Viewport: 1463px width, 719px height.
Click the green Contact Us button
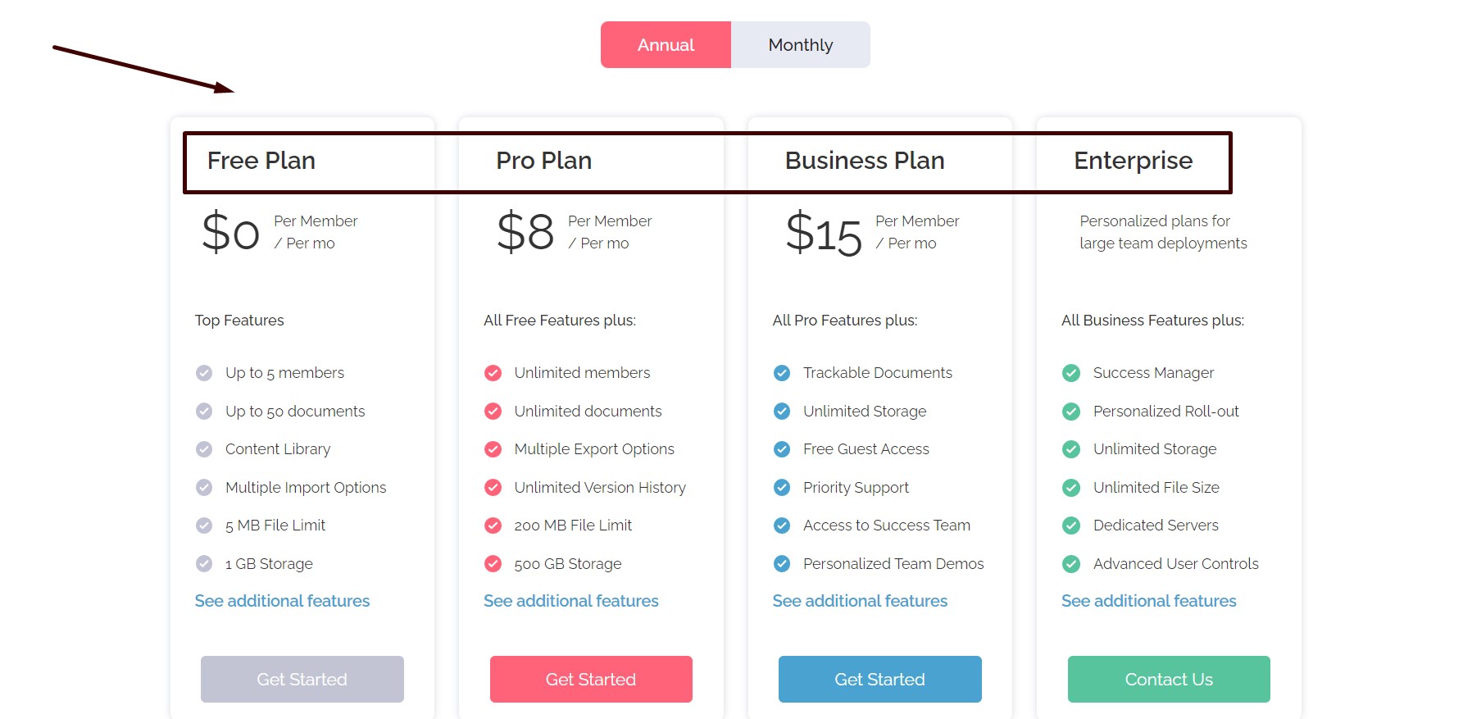pos(1168,679)
